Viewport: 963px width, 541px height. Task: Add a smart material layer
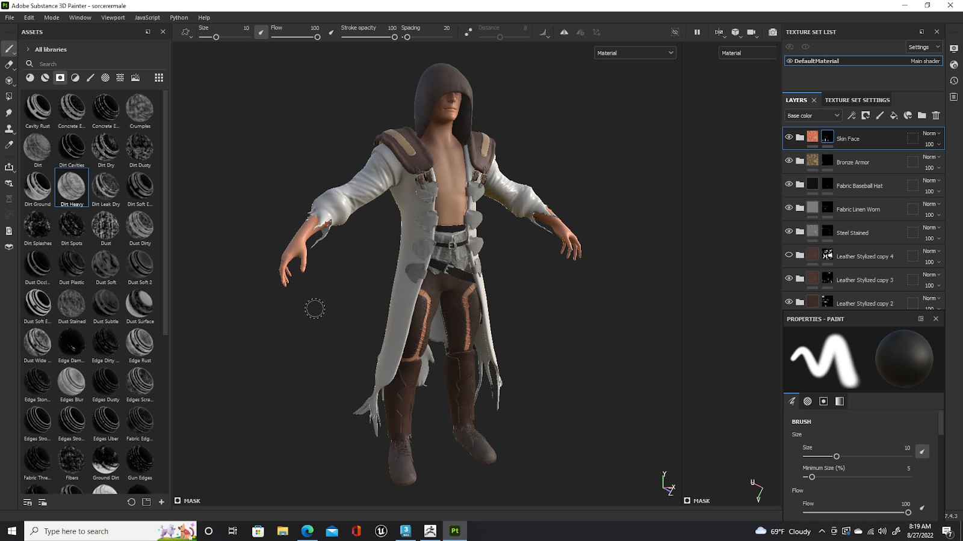click(908, 115)
